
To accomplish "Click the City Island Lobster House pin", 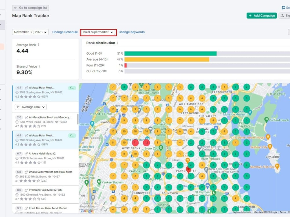I will (268, 137).
